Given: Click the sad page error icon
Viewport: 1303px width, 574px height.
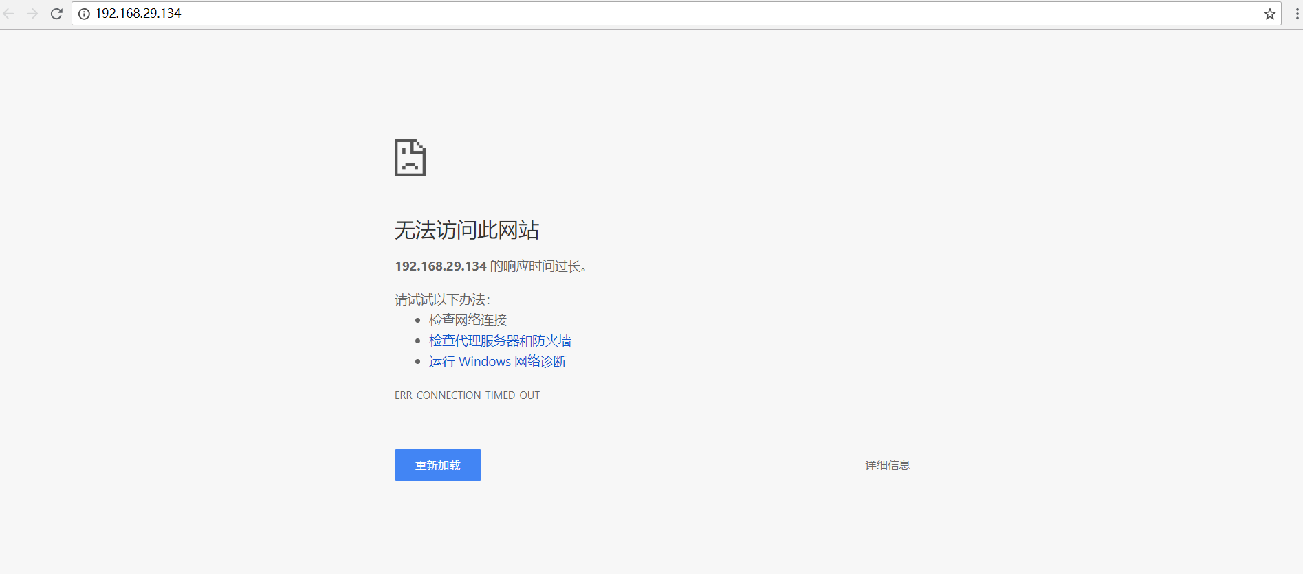Looking at the screenshot, I should (410, 158).
